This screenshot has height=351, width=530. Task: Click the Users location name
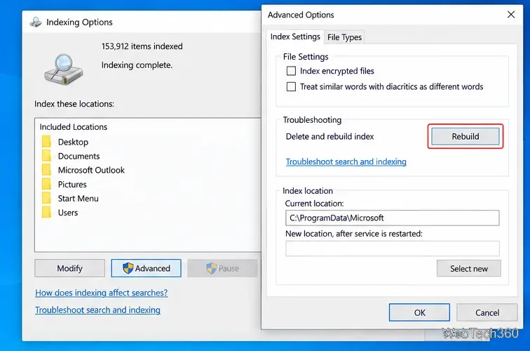point(68,213)
